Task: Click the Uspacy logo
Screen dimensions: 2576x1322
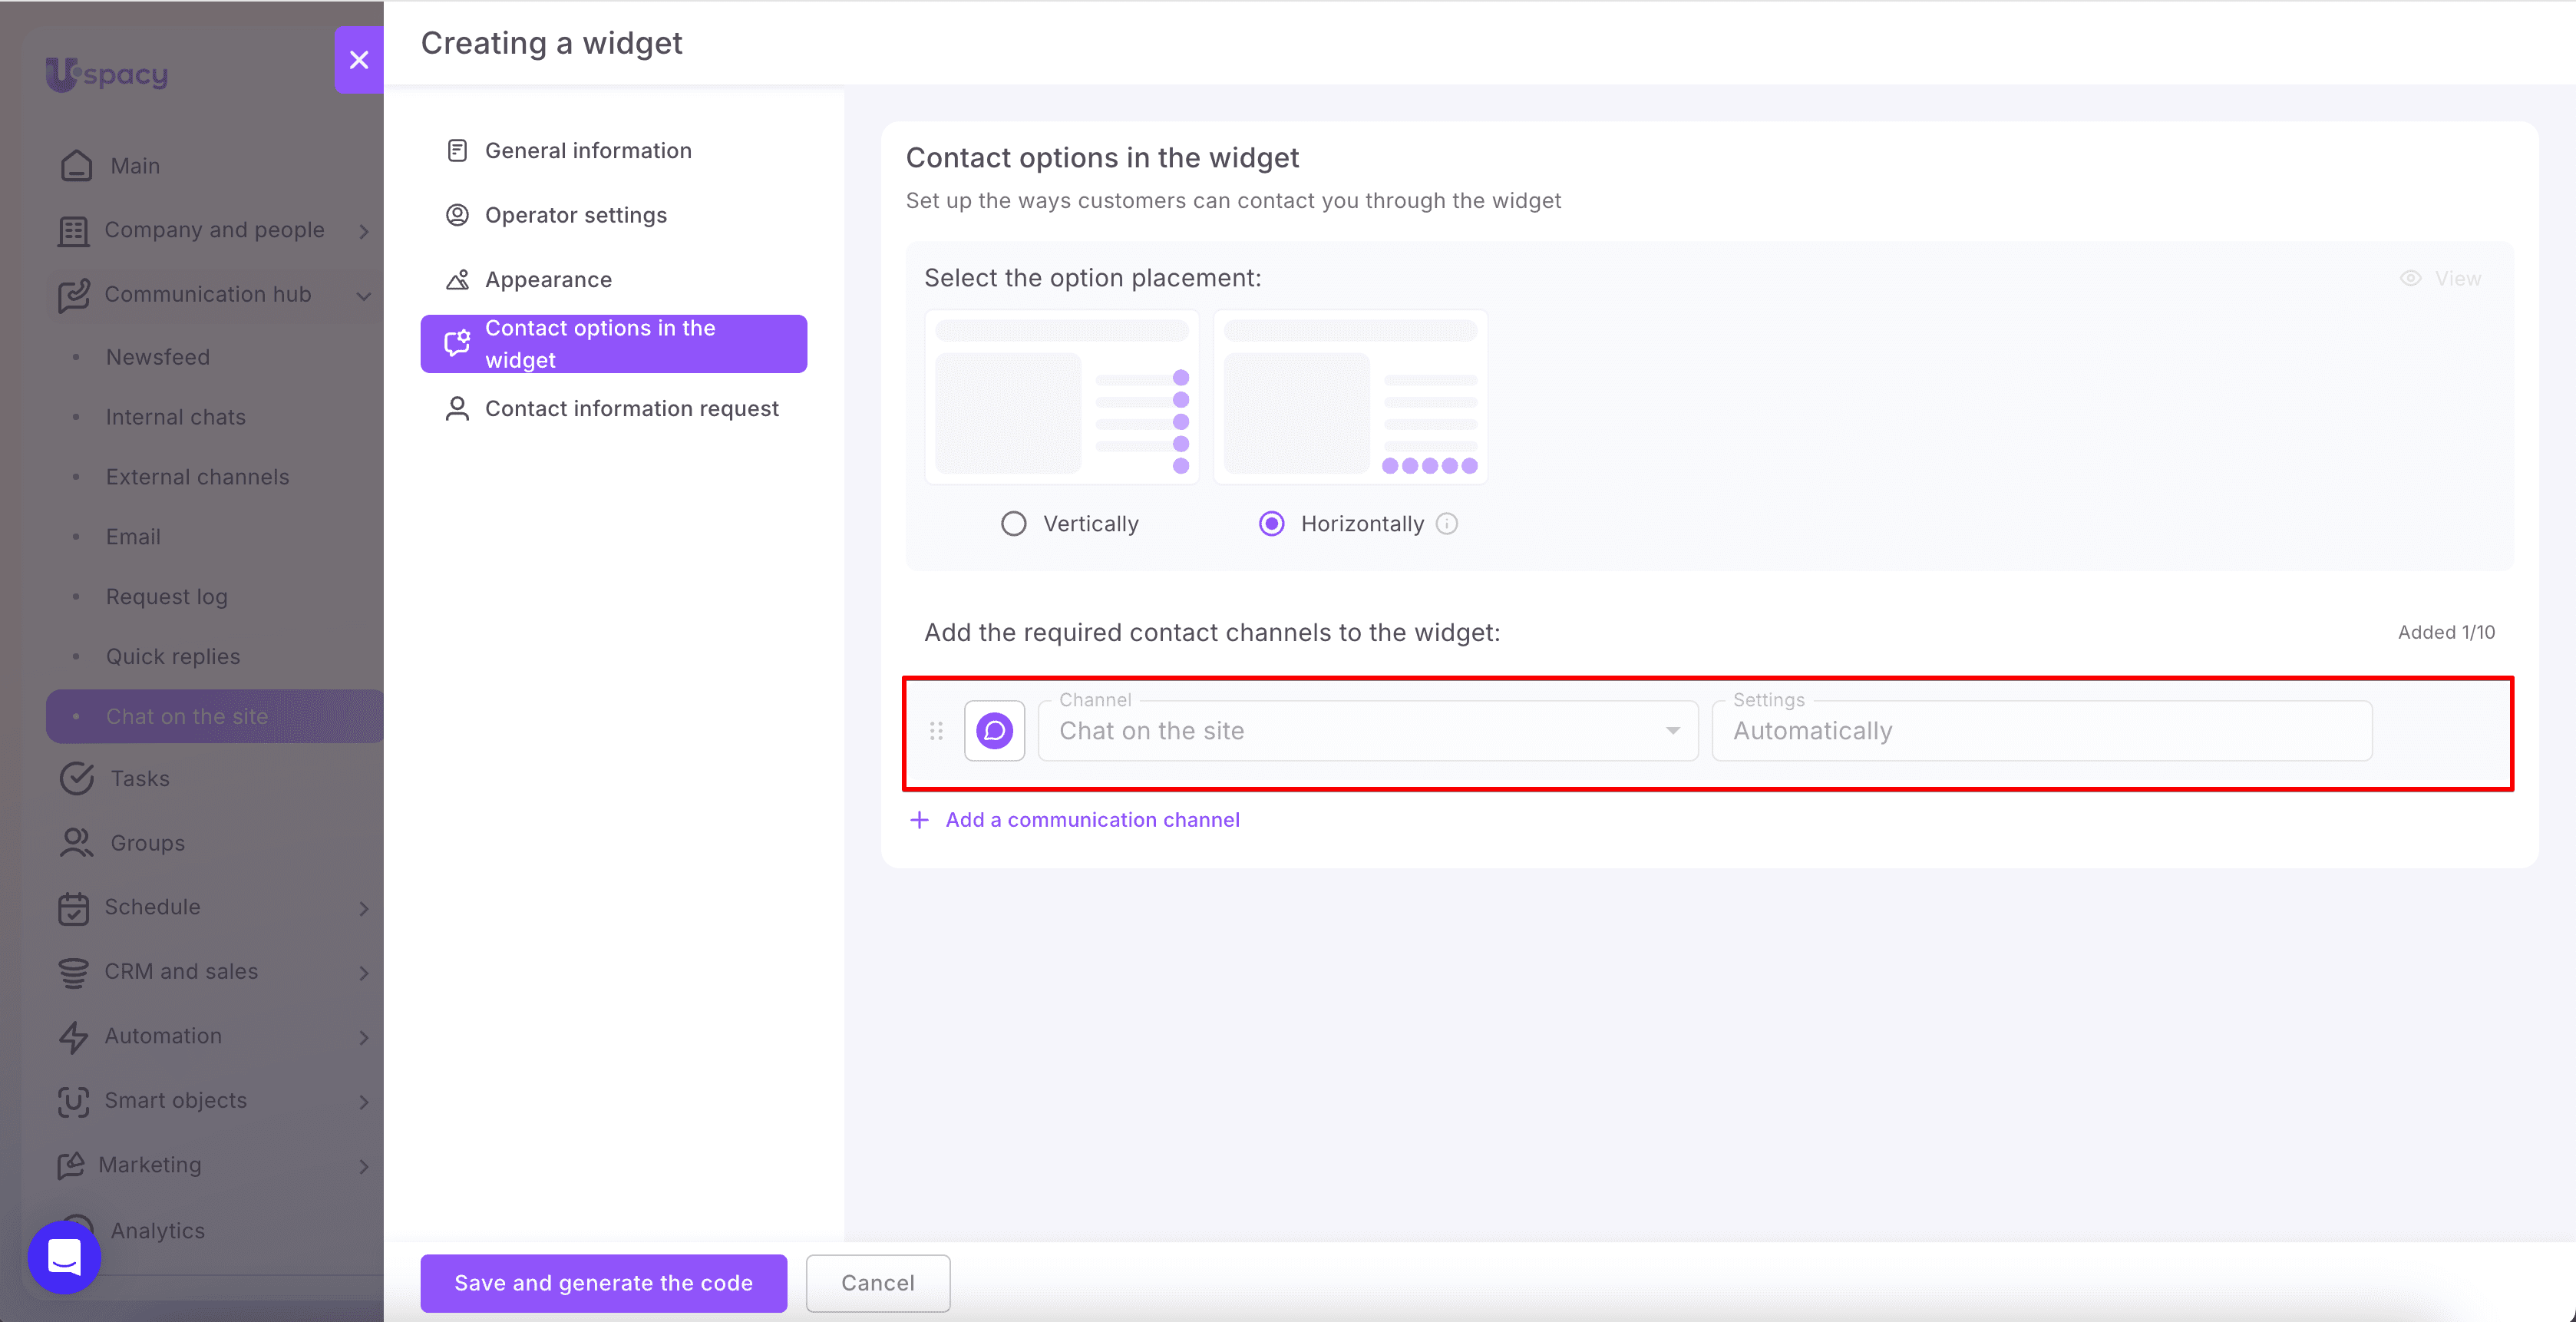Action: pos(107,74)
